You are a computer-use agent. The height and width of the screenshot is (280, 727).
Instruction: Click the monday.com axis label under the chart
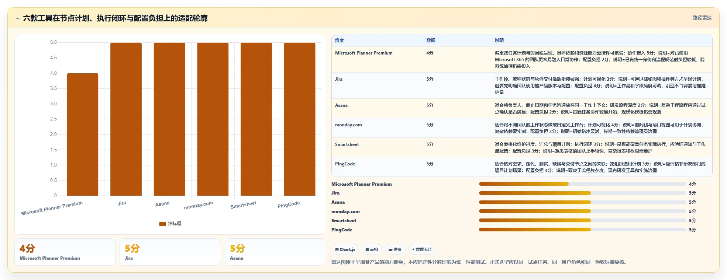pos(199,205)
